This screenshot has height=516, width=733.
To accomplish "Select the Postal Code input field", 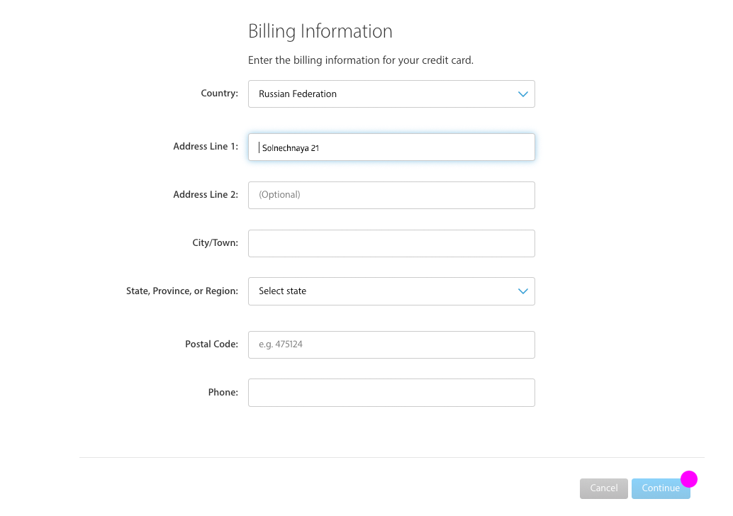I will (x=391, y=344).
